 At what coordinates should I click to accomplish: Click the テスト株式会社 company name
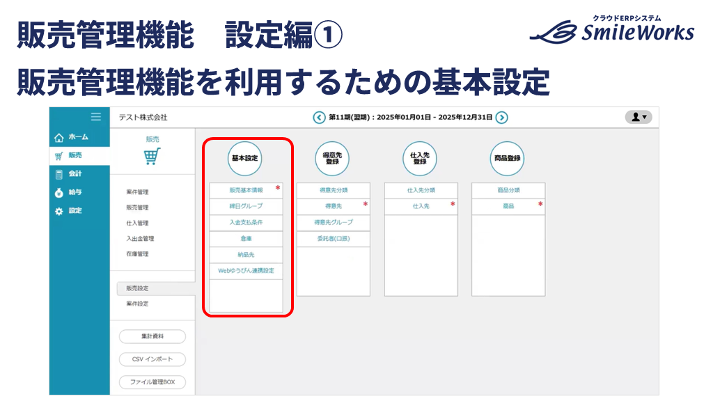[x=143, y=117]
